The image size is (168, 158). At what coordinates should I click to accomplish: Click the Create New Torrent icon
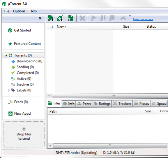[71, 18]
